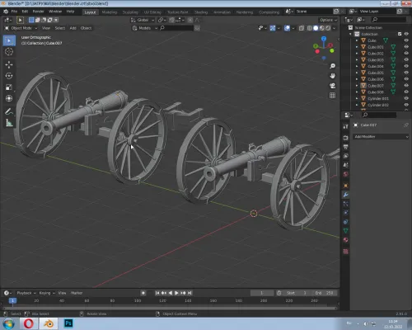
Task: Select the Annotate tool
Action: (9, 111)
